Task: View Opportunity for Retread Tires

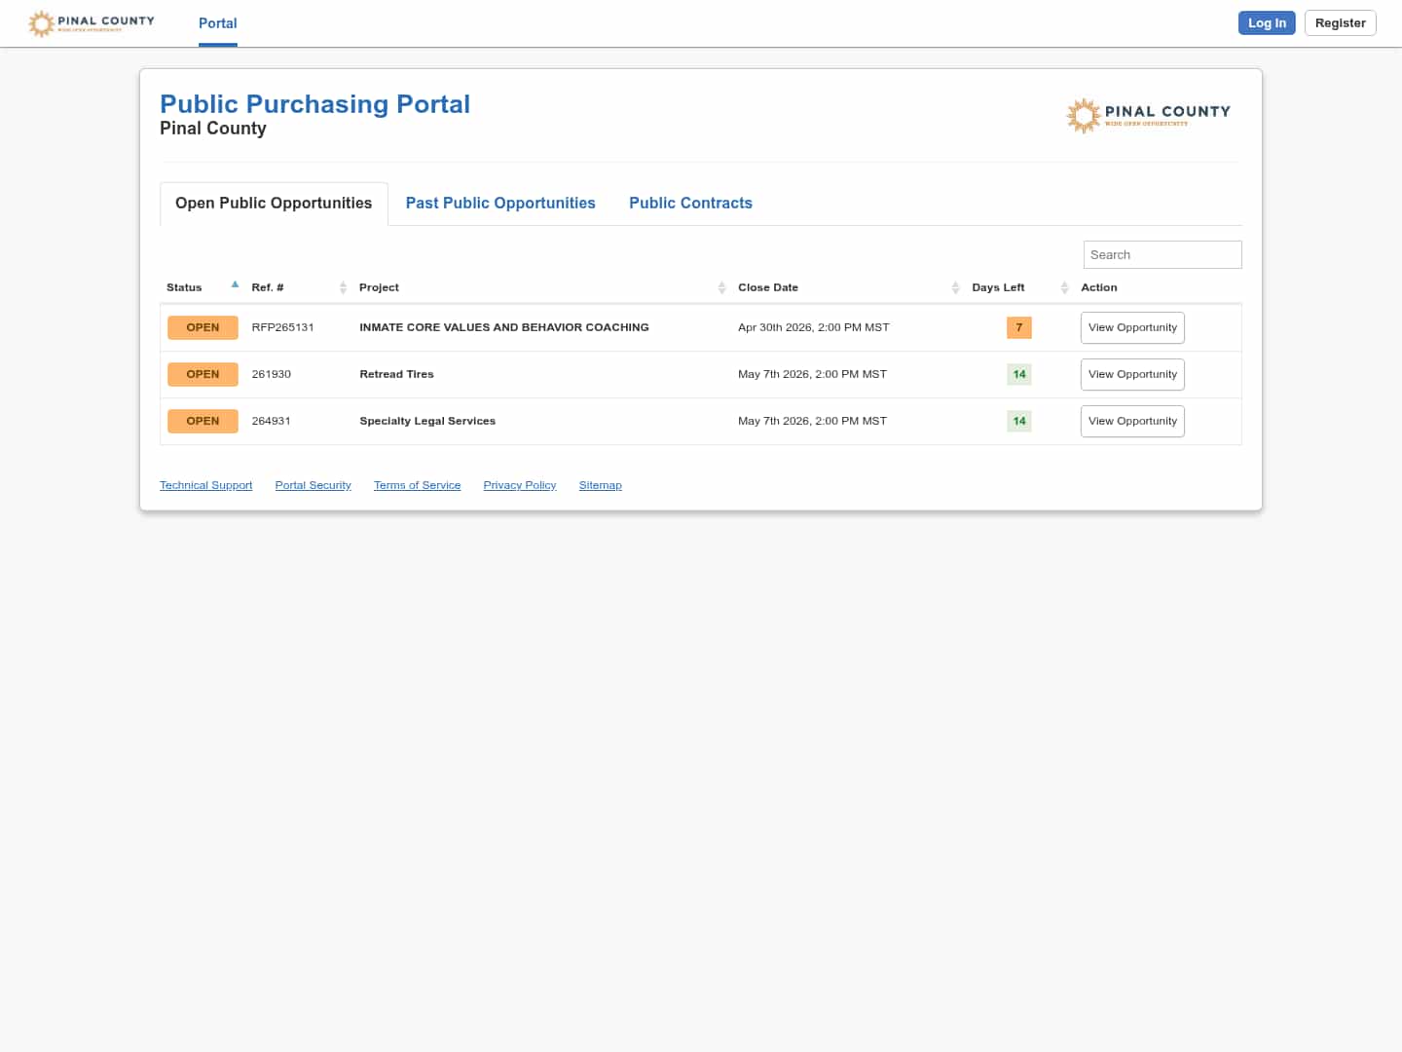Action: coord(1132,374)
